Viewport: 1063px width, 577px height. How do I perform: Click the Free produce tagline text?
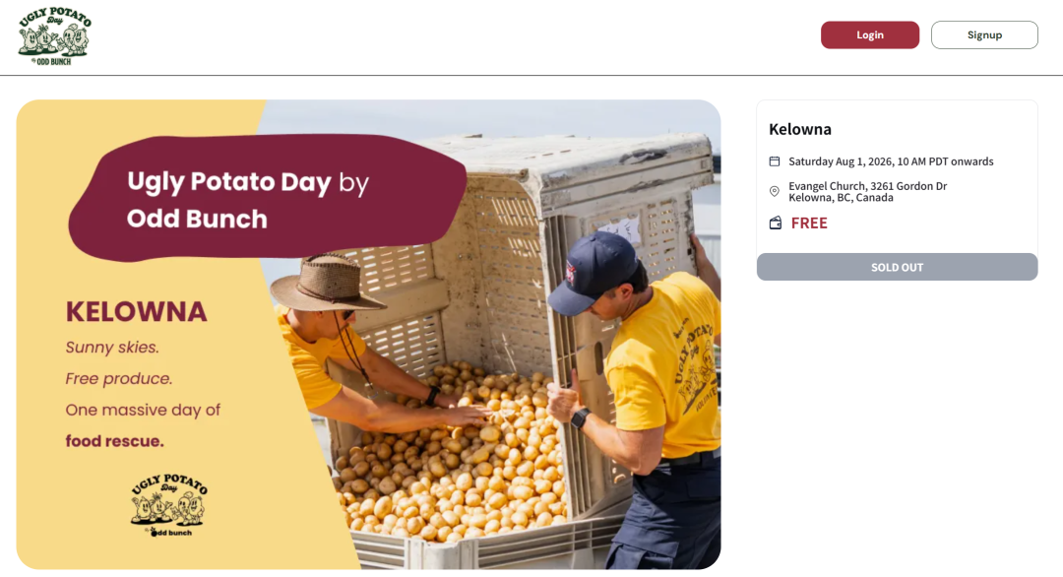(119, 378)
